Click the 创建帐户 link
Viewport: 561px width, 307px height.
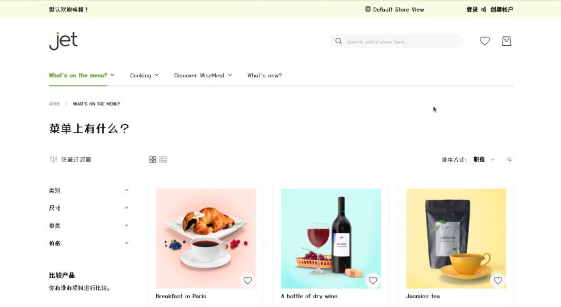coord(502,9)
